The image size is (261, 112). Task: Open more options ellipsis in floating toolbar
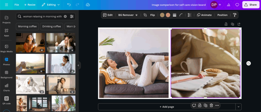(217, 105)
